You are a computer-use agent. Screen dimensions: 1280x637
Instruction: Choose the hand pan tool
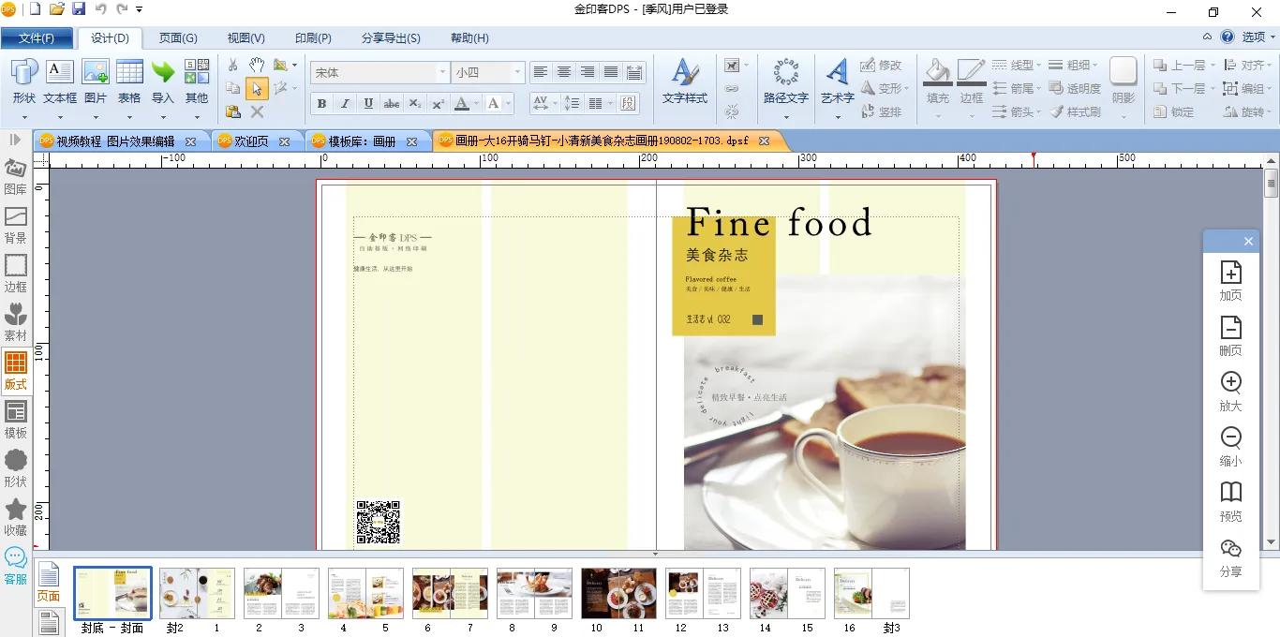click(x=257, y=65)
